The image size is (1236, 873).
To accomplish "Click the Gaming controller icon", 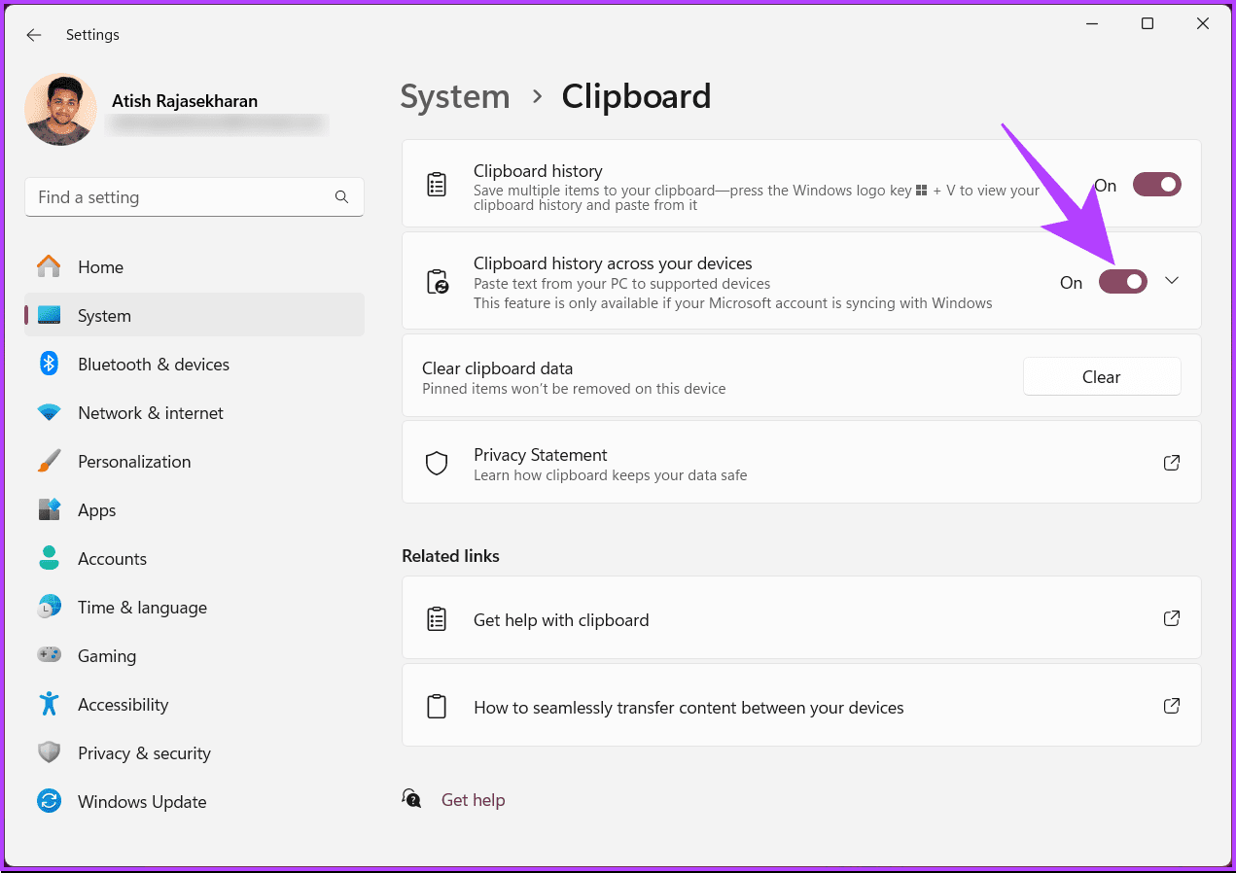I will point(49,655).
